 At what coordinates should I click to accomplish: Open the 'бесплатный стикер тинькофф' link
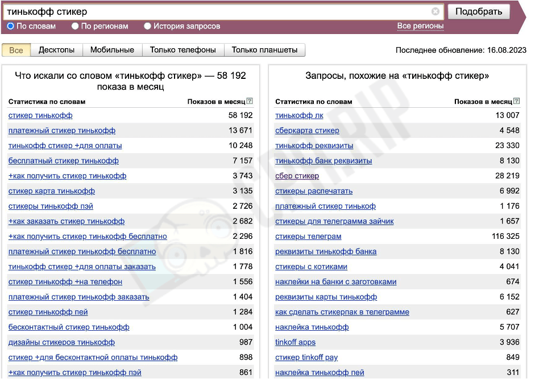(x=64, y=161)
